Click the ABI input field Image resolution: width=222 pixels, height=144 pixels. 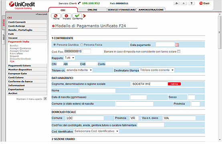74,64
